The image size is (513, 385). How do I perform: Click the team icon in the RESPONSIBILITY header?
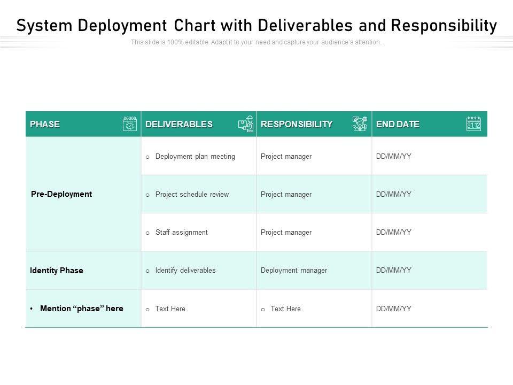point(360,124)
